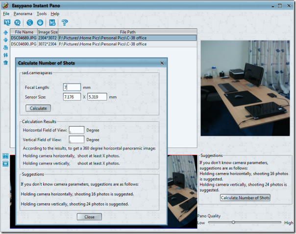Click the 3072*2304 image size cell

click(48, 44)
